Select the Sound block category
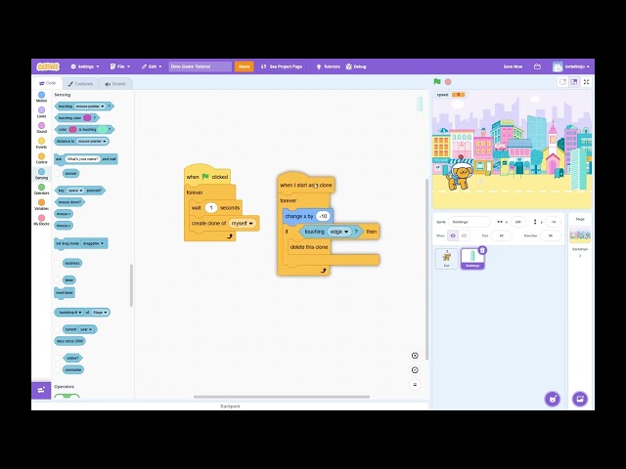The width and height of the screenshot is (626, 469). click(x=41, y=128)
